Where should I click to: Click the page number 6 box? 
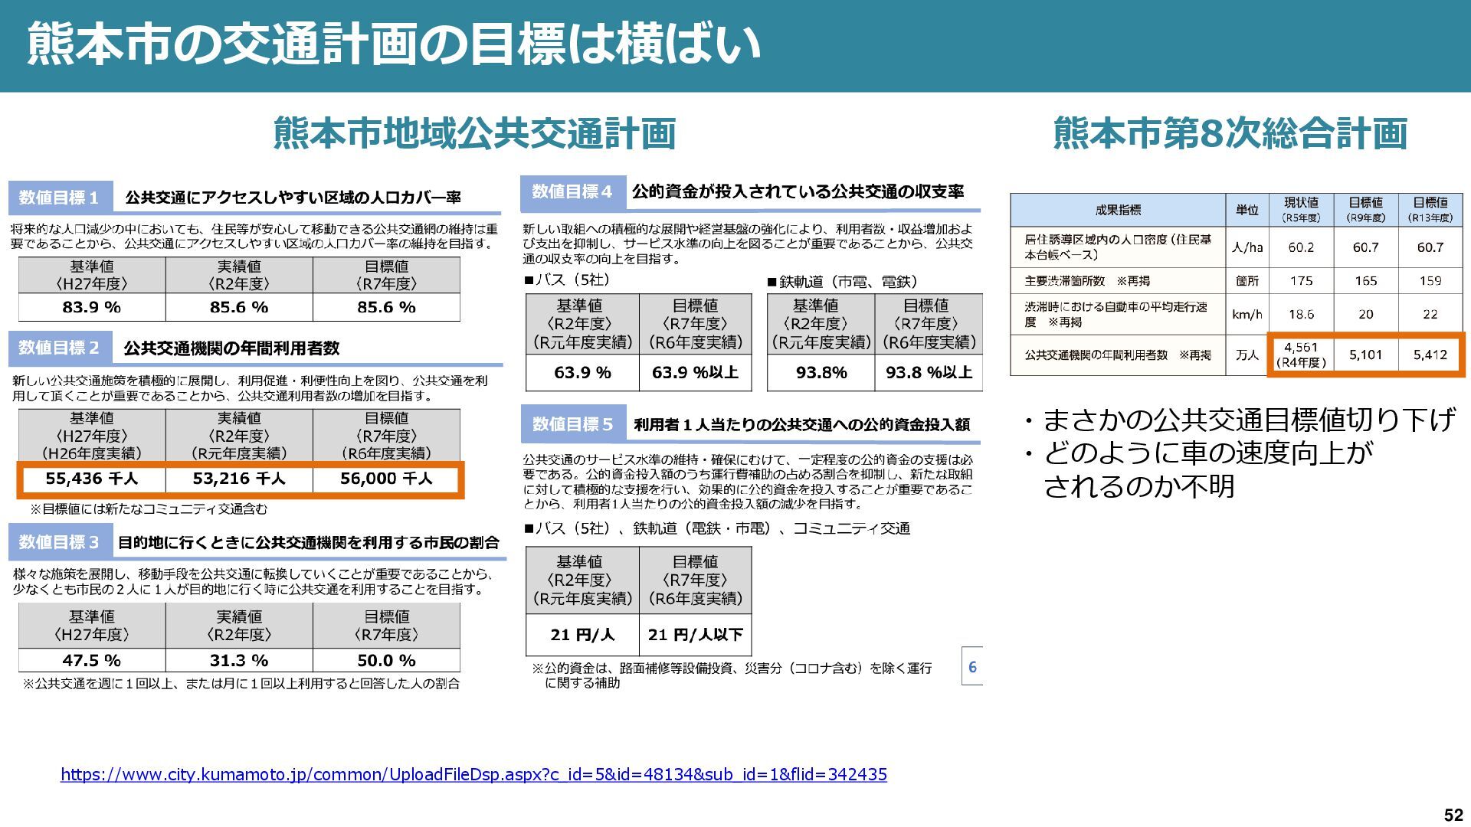(972, 666)
